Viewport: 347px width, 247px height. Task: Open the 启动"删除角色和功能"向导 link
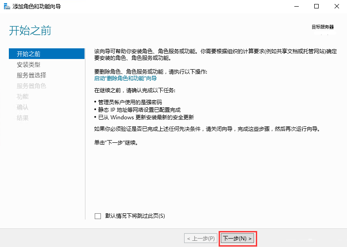click(x=126, y=78)
